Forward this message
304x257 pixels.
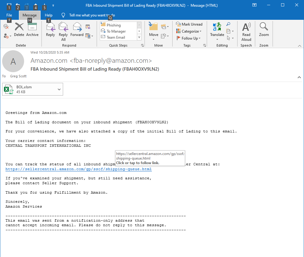(77, 30)
